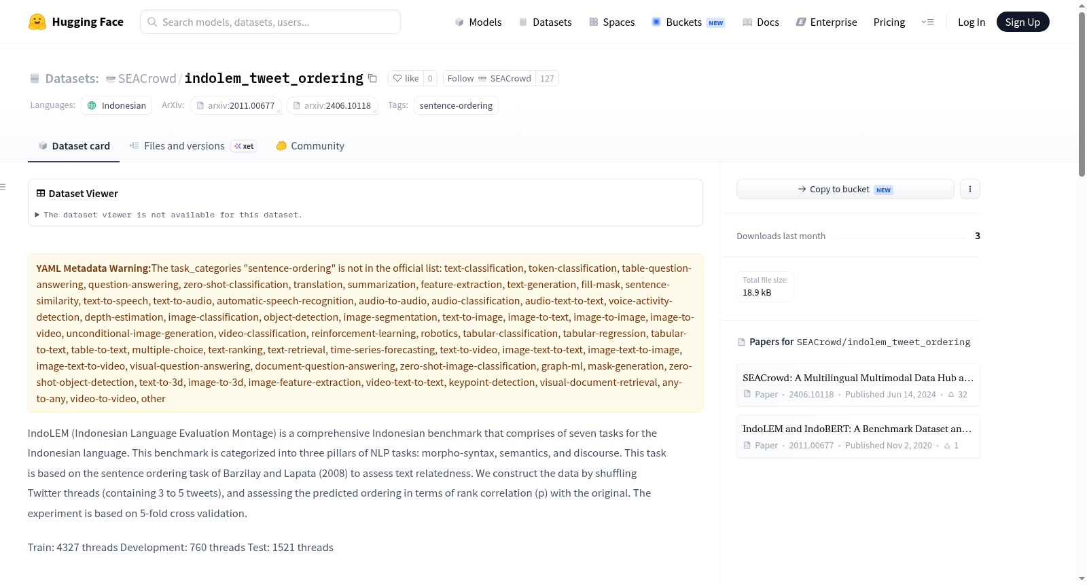
Task: Copy dataset name with the copy icon
Action: (372, 78)
